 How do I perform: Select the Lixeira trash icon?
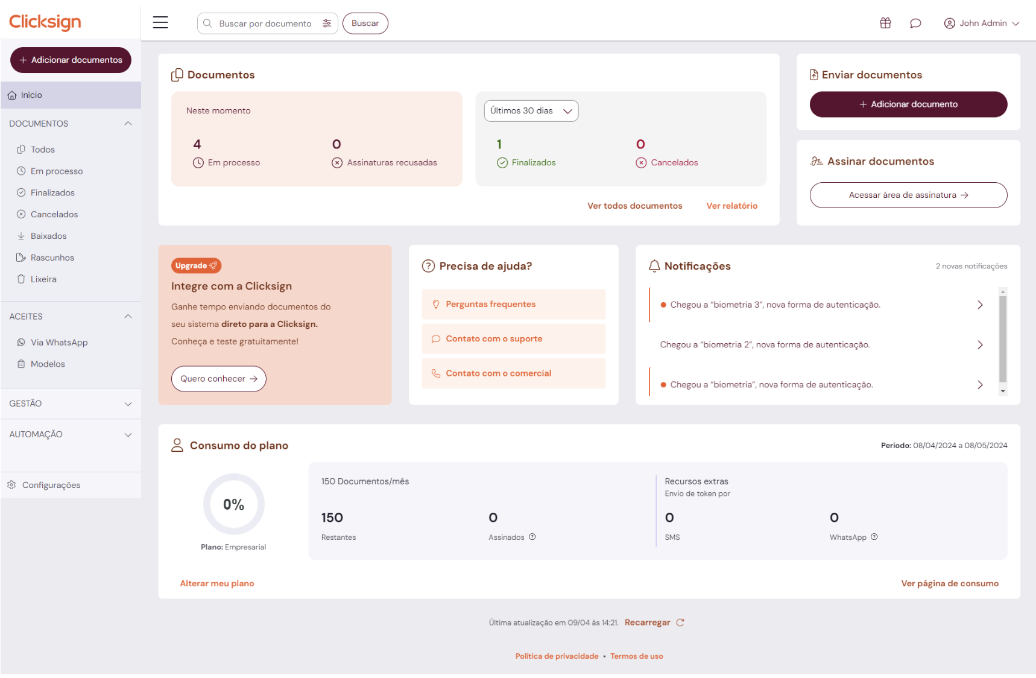coord(22,279)
